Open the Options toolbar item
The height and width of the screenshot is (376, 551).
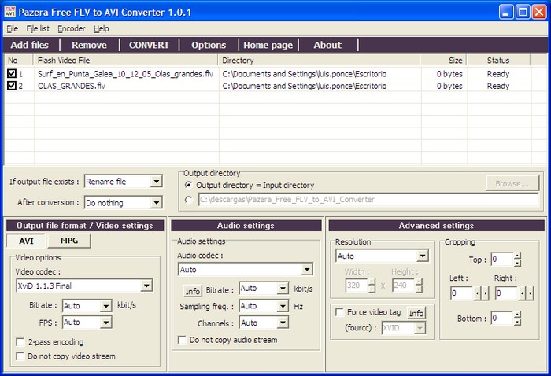[x=209, y=45]
